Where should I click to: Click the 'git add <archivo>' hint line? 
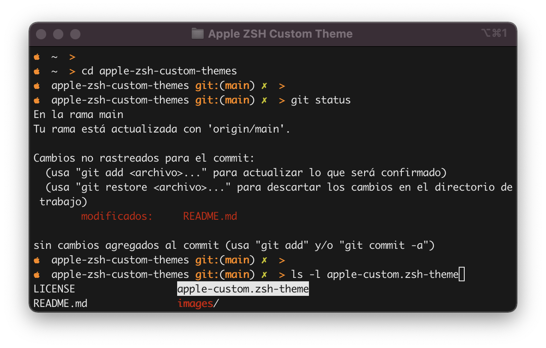246,173
